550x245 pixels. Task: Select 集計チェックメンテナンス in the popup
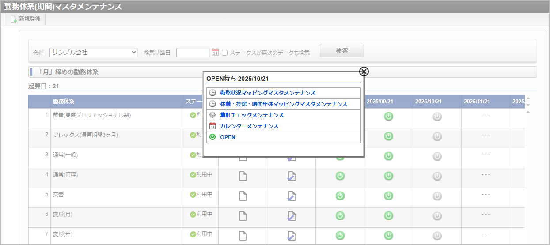[252, 115]
